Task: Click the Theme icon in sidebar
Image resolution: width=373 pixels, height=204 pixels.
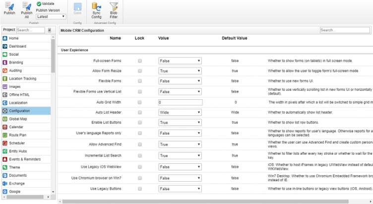Action: point(5,167)
